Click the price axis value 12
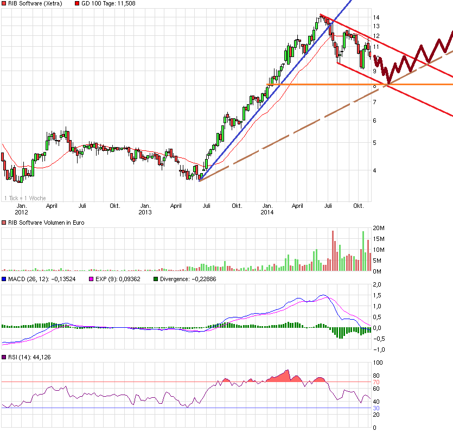 376,36
